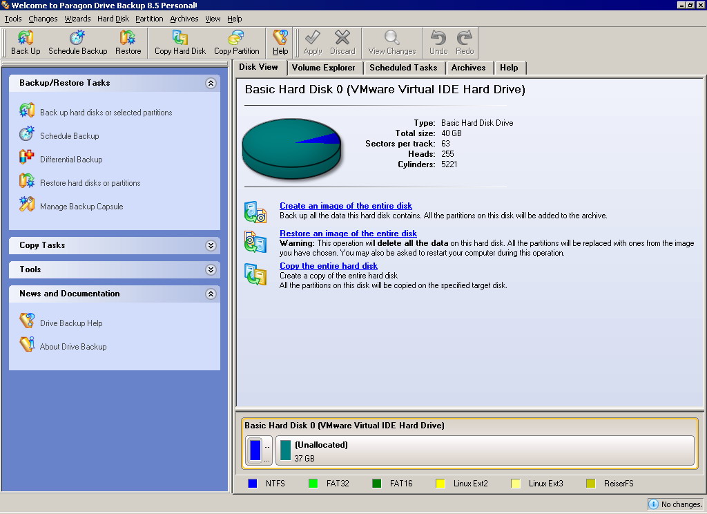Viewport: 707px width, 514px height.
Task: Click the Differential Backup icon
Action: point(27,157)
